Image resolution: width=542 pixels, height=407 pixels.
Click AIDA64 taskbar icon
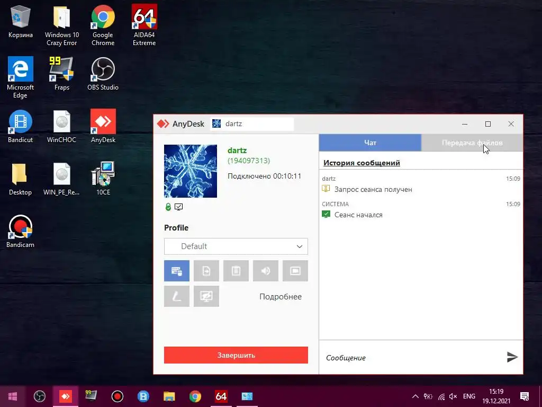point(221,396)
